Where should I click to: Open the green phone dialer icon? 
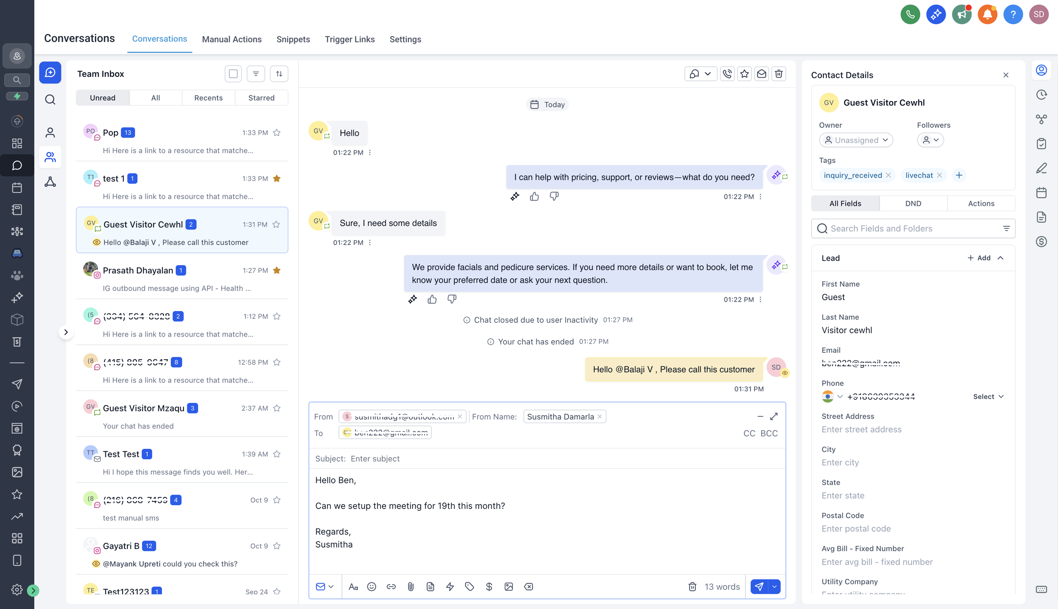[910, 15]
